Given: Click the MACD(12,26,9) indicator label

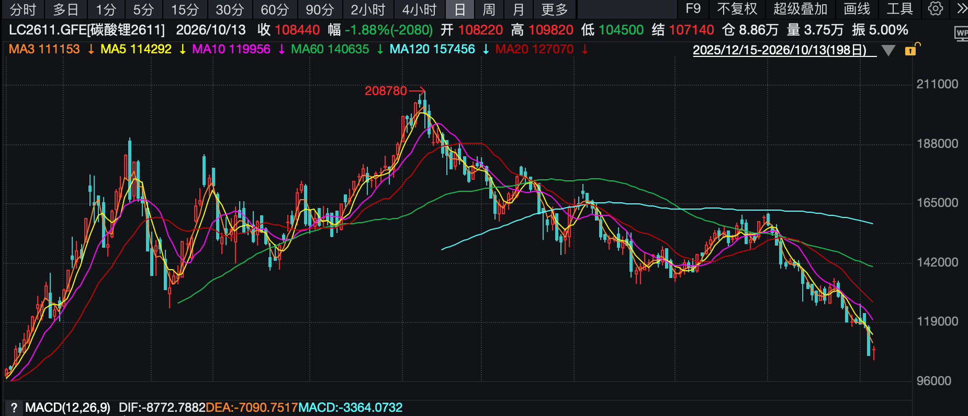Looking at the screenshot, I should (67, 408).
